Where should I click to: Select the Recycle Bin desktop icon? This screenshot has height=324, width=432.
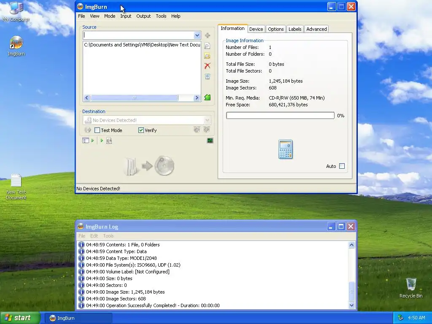[x=411, y=288]
